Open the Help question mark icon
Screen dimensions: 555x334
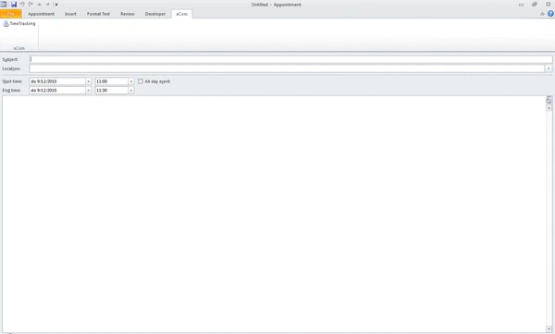pyautogui.click(x=550, y=14)
